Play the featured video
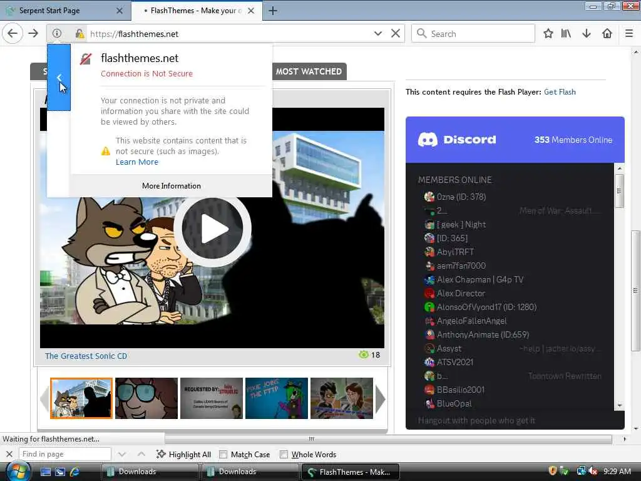 tap(212, 228)
